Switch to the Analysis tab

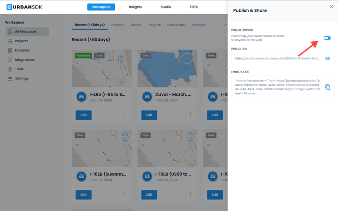pos(198,25)
